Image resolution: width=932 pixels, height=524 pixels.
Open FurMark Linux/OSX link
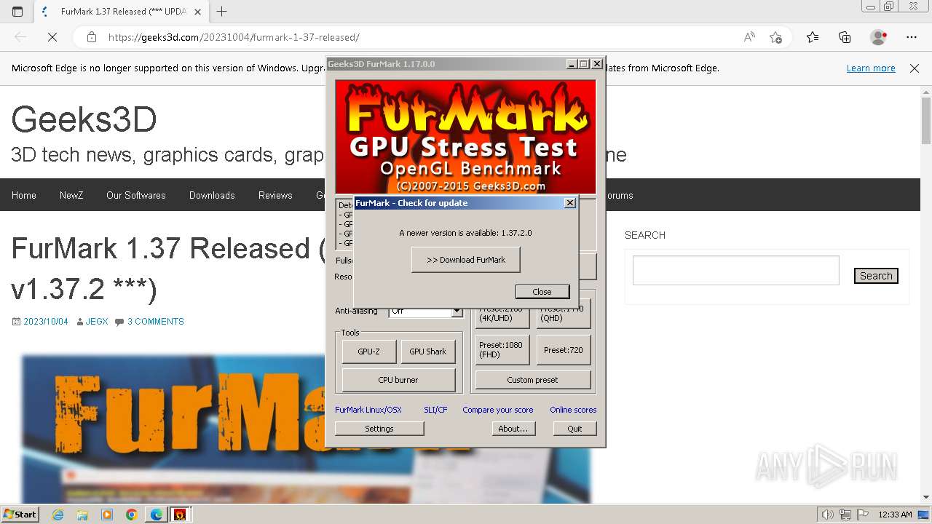(x=368, y=410)
